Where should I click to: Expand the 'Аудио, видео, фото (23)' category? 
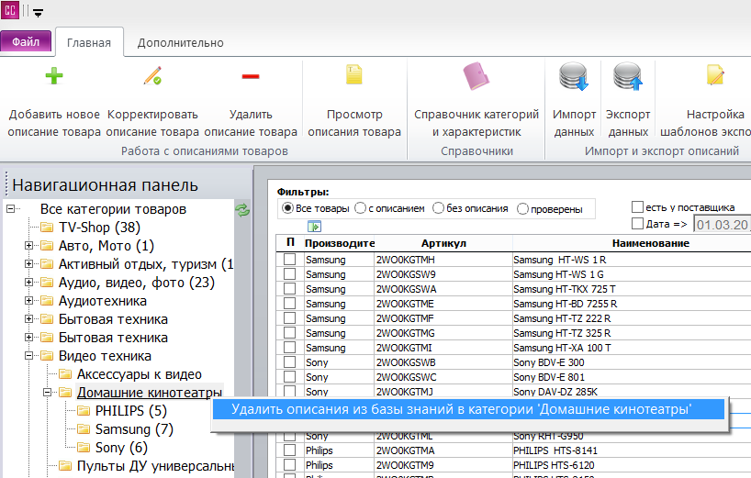(x=28, y=283)
